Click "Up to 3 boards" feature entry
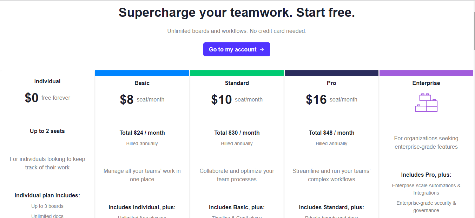475x218 pixels. pos(47,206)
